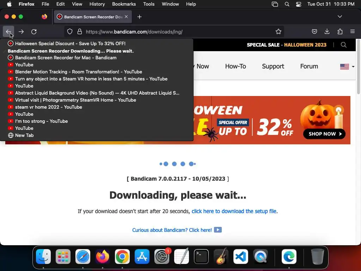Viewport: 361px width, 271px height.
Task: Click the SHOP NOW banner button
Action: click(x=324, y=134)
